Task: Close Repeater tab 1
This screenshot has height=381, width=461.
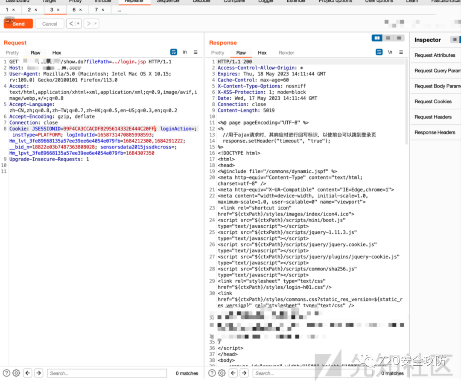Action: (14, 10)
